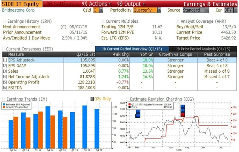Click the Csld C value field
This screenshot has width=239, height=152.
[96, 10]
